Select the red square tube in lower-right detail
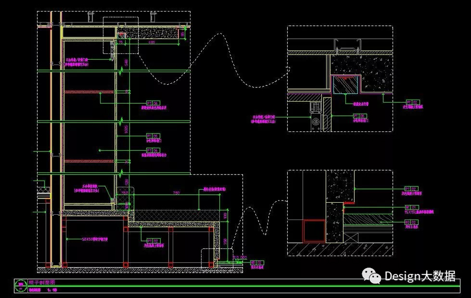471x298 pixels. tap(313, 230)
